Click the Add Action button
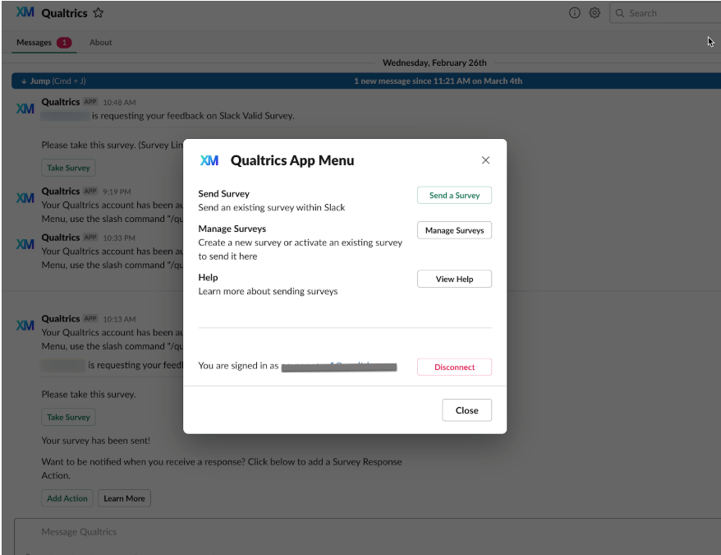The image size is (721, 555). [67, 498]
